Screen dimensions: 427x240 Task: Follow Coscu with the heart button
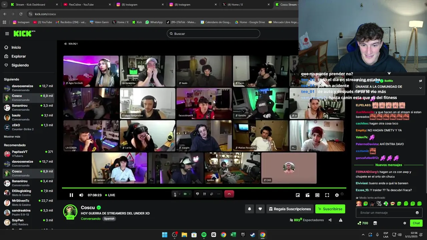(x=260, y=209)
